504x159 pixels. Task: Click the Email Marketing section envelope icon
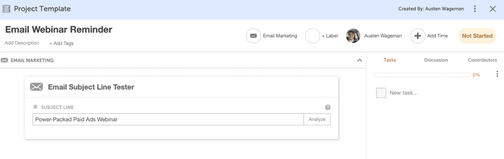coord(4,60)
